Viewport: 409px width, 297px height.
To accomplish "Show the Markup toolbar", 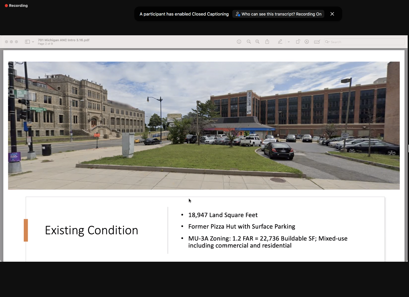I will 307,42.
